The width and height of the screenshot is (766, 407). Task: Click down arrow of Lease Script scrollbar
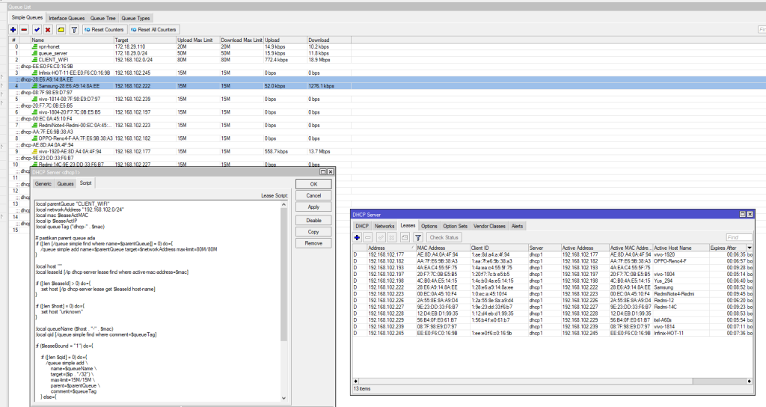[284, 398]
